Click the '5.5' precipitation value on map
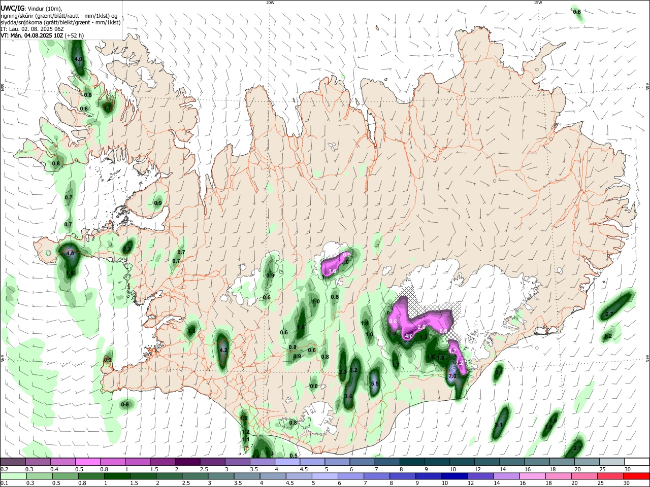The height and width of the screenshot is (487, 650). pos(375,384)
